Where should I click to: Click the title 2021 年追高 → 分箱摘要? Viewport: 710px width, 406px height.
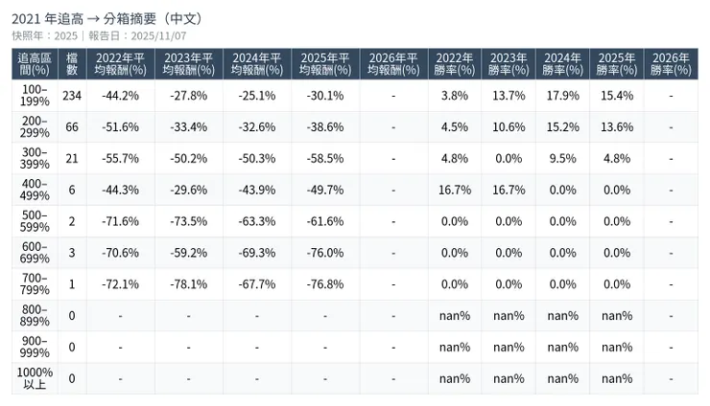[x=106, y=18]
